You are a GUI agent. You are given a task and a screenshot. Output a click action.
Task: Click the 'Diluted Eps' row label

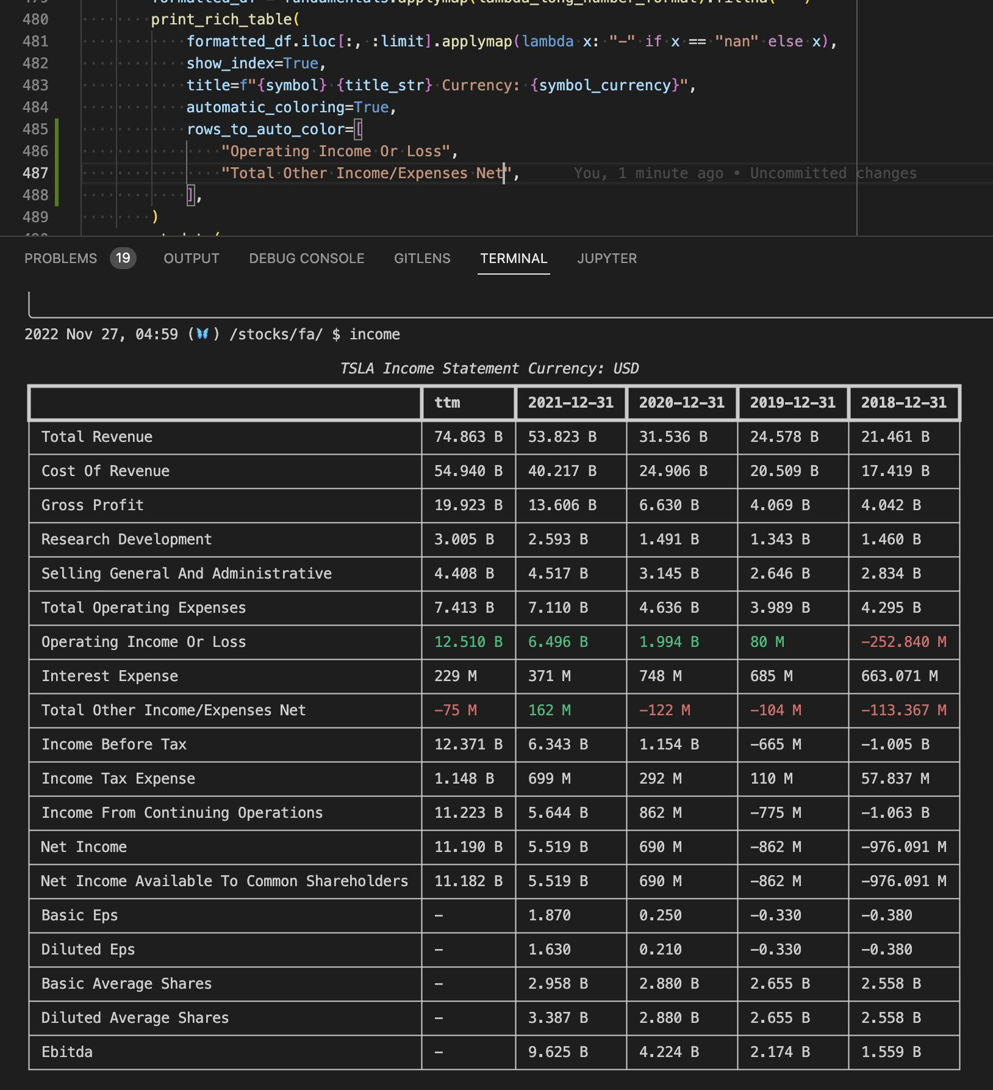[x=88, y=950]
